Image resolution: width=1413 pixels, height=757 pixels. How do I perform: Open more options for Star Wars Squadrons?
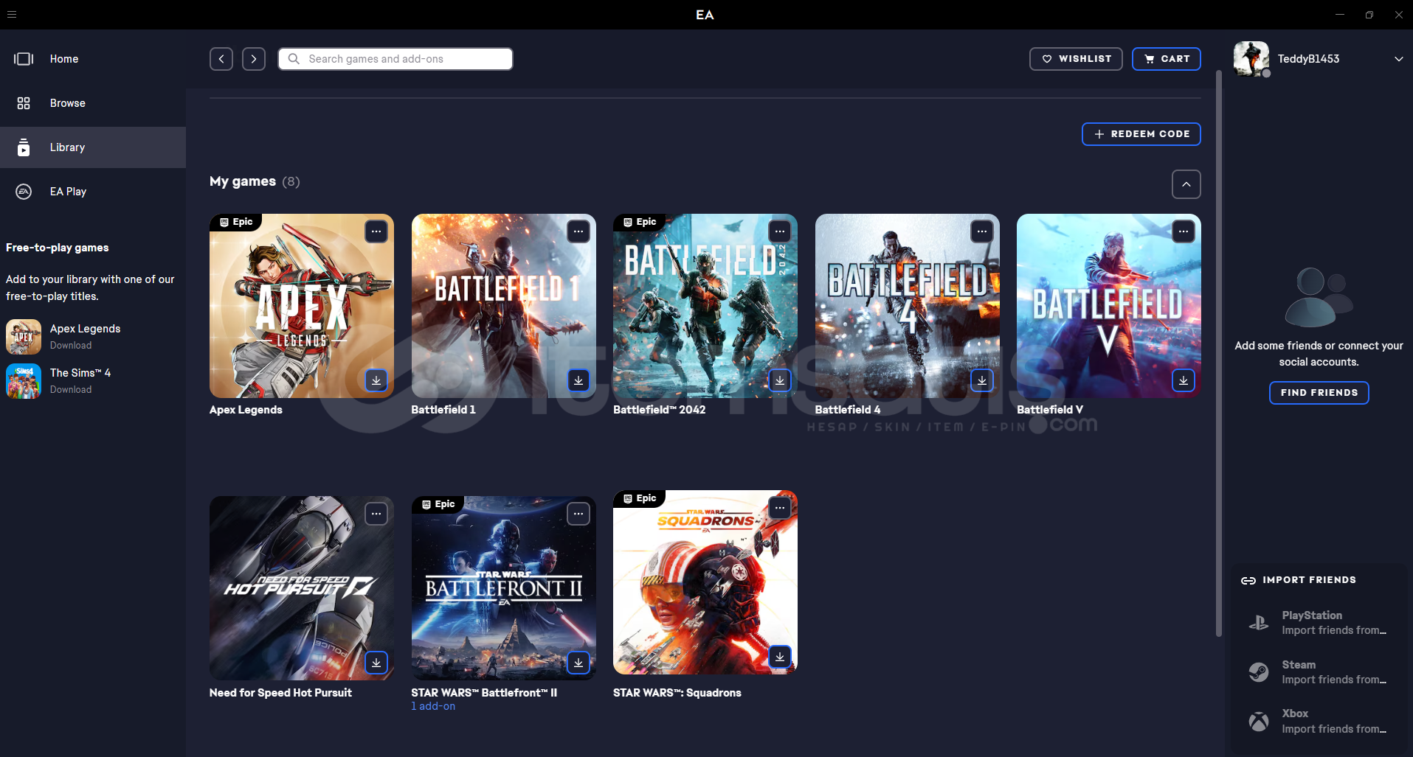(x=780, y=508)
